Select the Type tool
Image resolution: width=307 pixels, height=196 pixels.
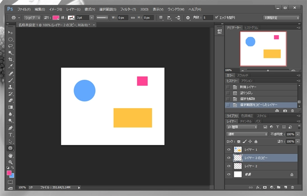(x=10, y=135)
